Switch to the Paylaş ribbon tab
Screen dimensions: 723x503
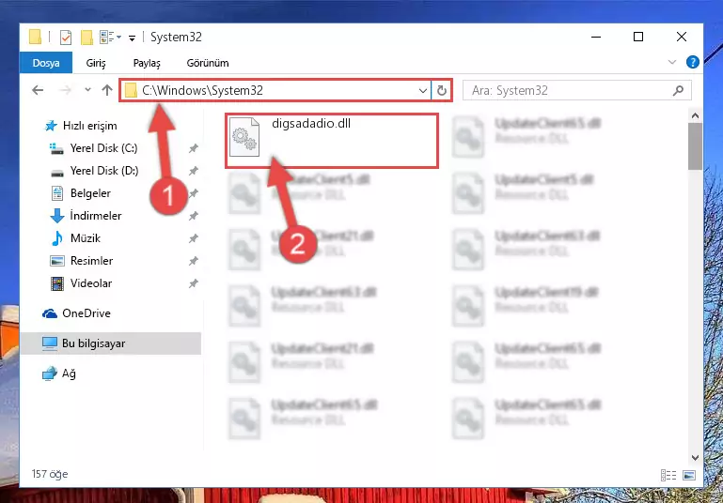coord(147,63)
